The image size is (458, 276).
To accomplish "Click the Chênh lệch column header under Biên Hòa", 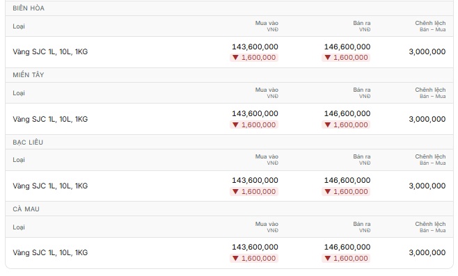I will (x=430, y=26).
